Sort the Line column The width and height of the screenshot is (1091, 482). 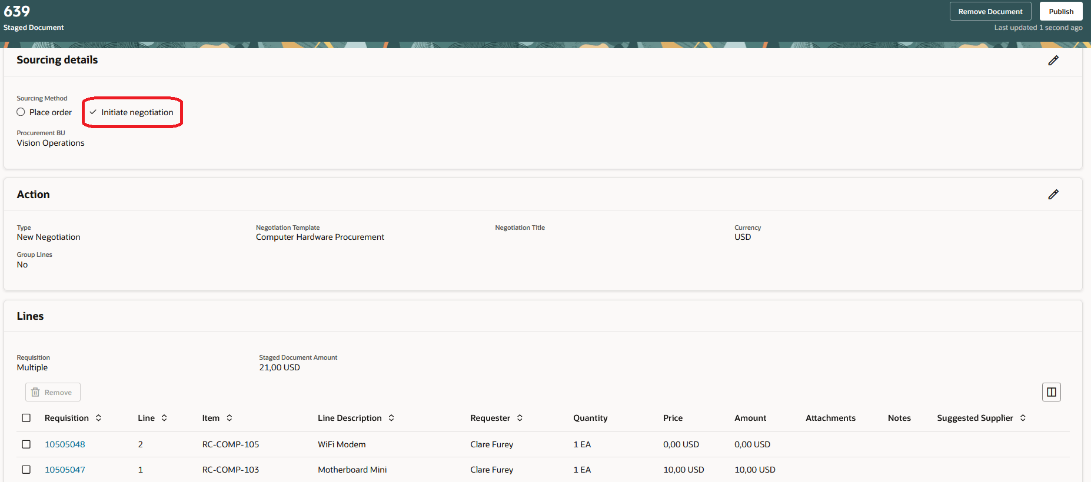click(164, 418)
